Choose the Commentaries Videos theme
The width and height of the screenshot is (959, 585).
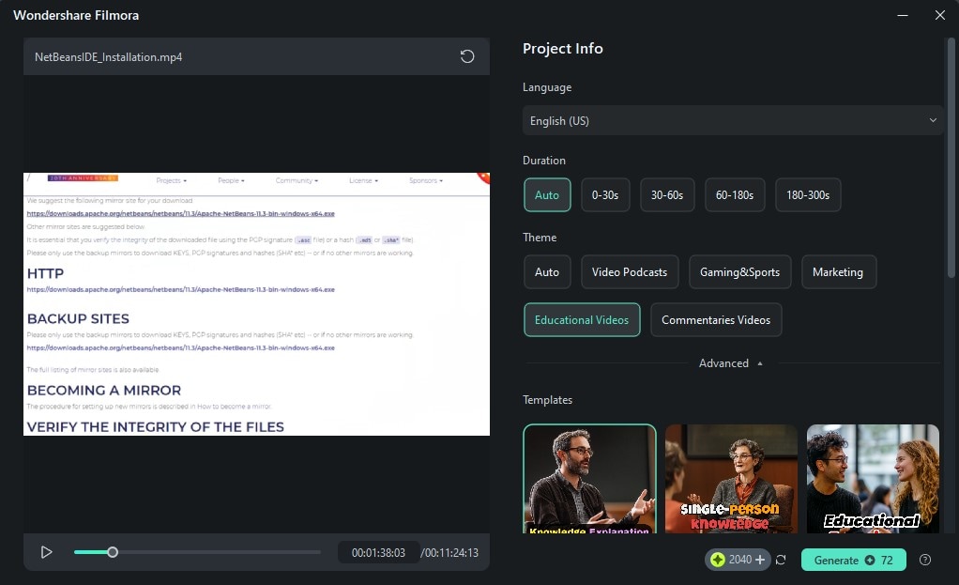[x=716, y=320]
